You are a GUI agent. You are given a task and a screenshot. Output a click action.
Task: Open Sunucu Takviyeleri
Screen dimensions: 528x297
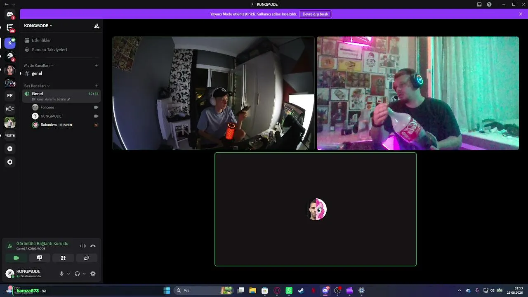click(61, 49)
